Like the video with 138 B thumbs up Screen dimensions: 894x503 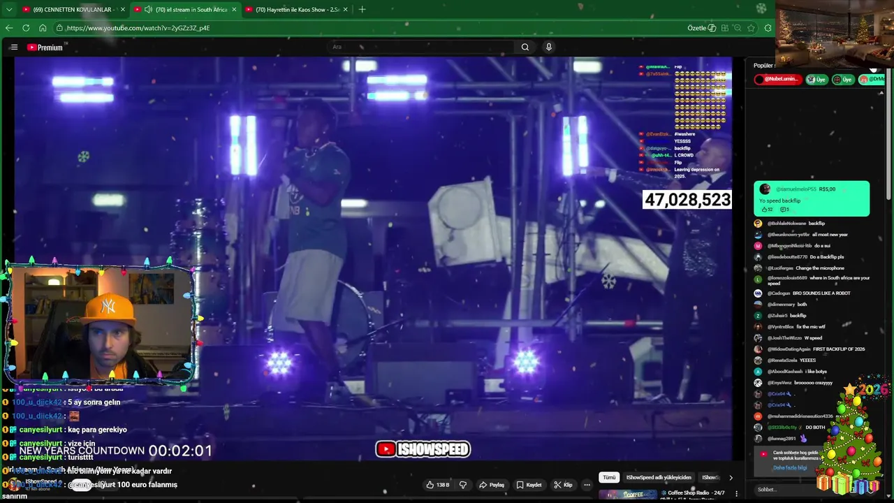point(438,485)
